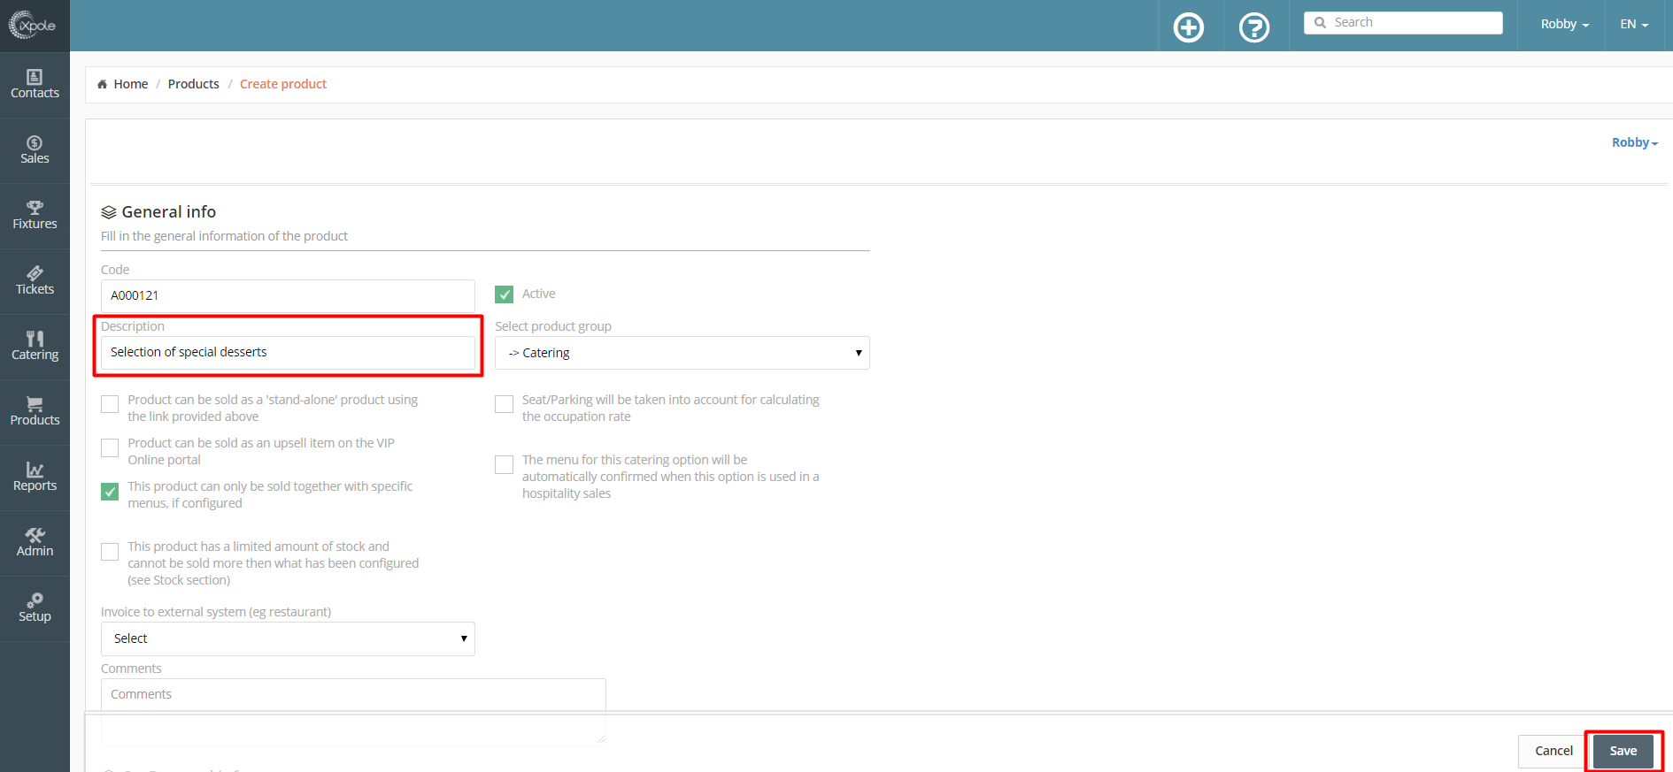Click the Comments text area

coord(353,712)
